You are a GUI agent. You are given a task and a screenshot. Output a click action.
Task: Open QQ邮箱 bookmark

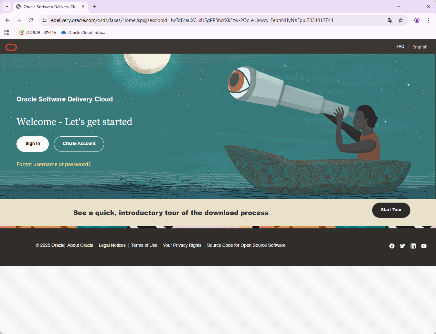point(37,32)
